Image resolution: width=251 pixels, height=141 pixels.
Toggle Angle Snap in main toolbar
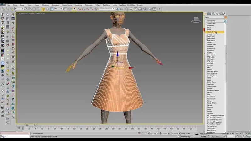tap(83, 9)
